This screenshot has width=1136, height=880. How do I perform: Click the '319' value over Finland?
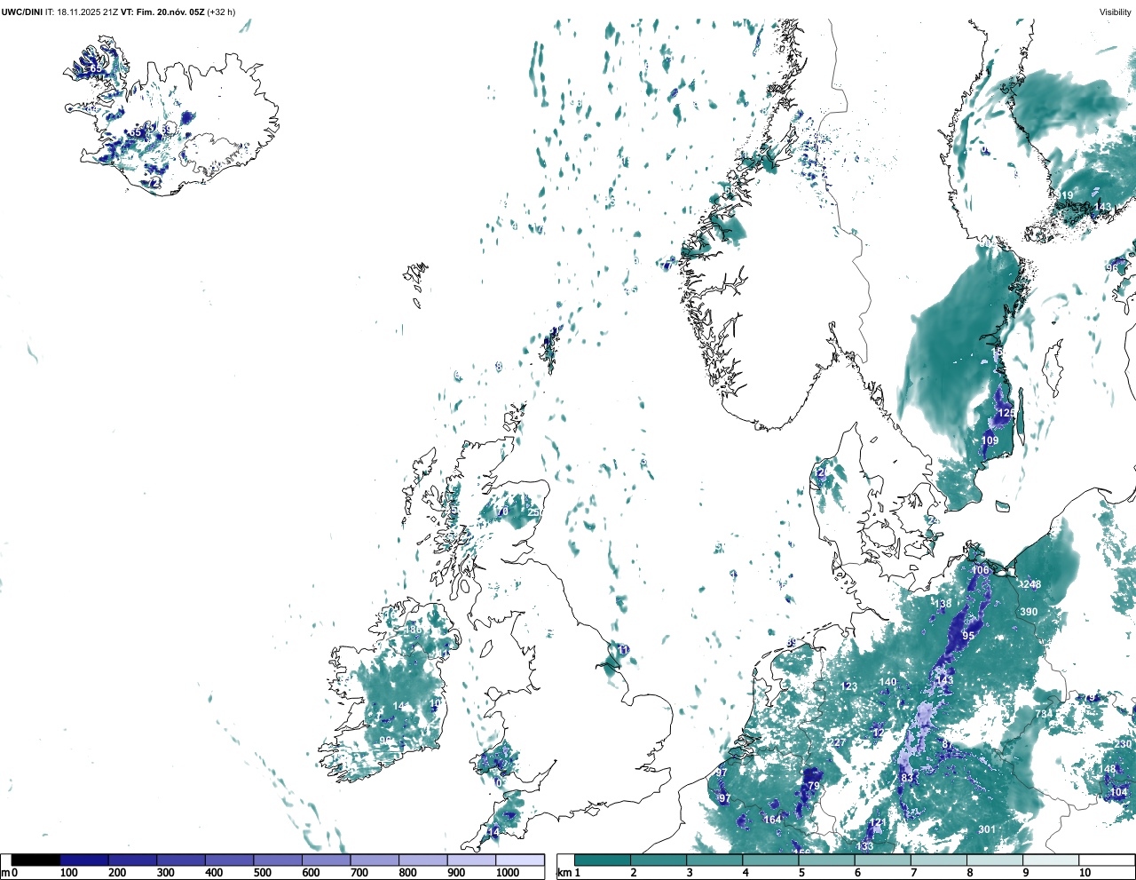click(x=1064, y=195)
